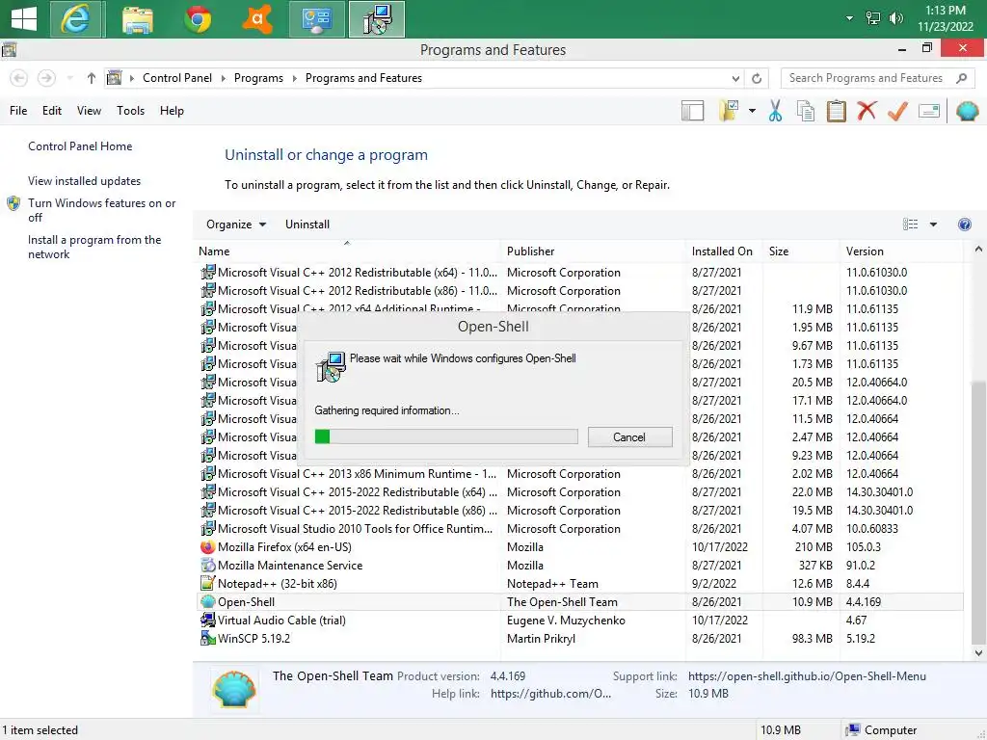Launch Google Chrome from taskbar
987x740 pixels.
[198, 19]
